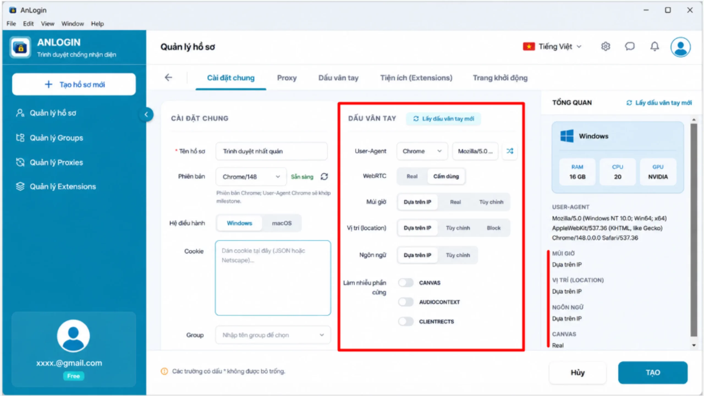
Task: Click the Windows logo in overview card
Action: 567,136
